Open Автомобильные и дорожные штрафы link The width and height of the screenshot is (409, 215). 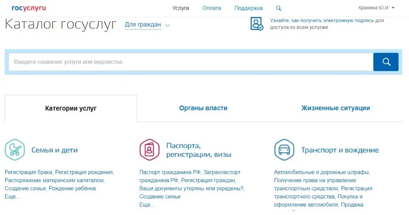(321, 172)
